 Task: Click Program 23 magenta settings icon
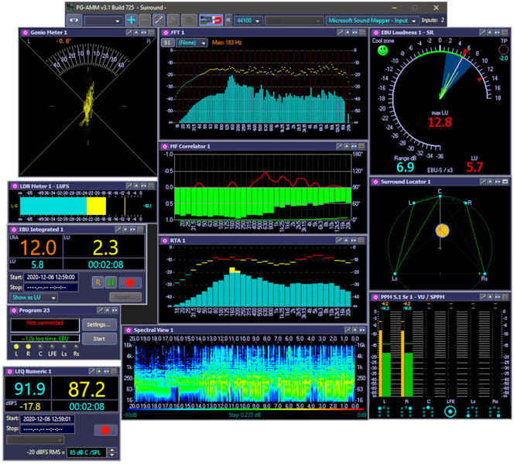(14, 310)
